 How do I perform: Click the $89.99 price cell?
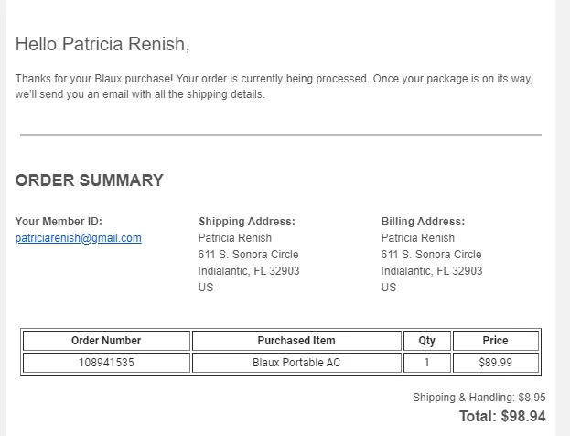click(495, 363)
